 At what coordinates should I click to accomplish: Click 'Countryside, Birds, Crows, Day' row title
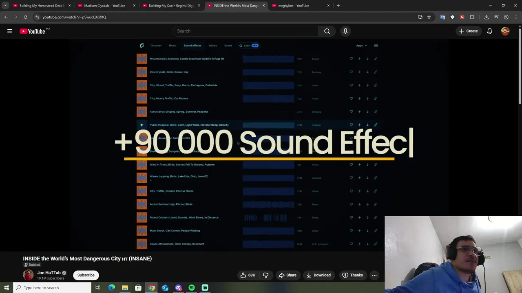[169, 72]
